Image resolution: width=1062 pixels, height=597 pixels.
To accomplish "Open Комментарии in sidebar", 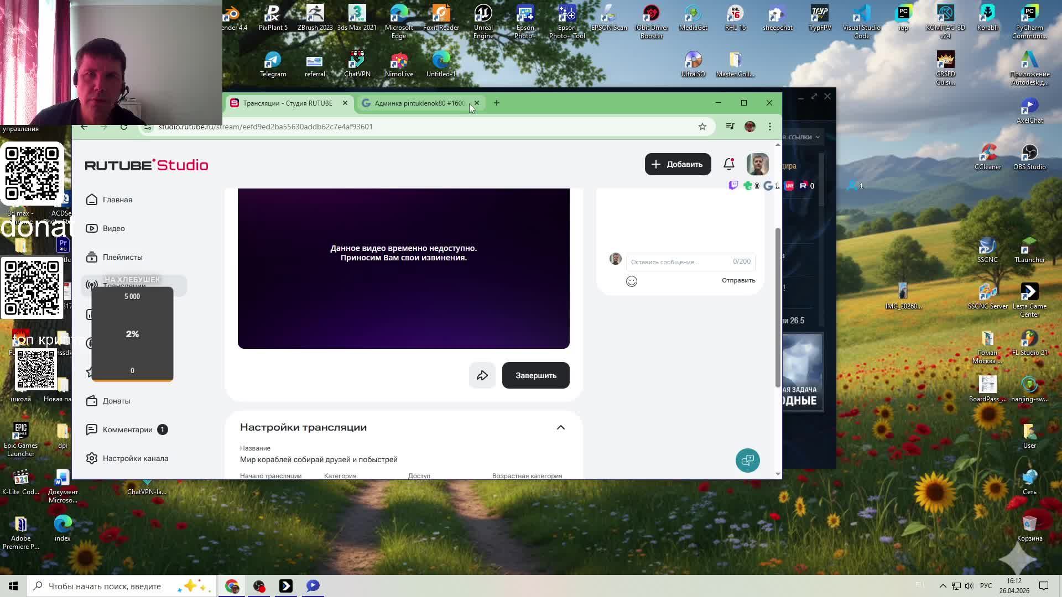I will pyautogui.click(x=127, y=430).
